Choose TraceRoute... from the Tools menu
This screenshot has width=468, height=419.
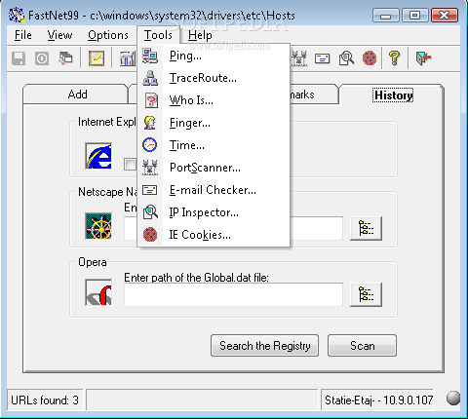214,78
